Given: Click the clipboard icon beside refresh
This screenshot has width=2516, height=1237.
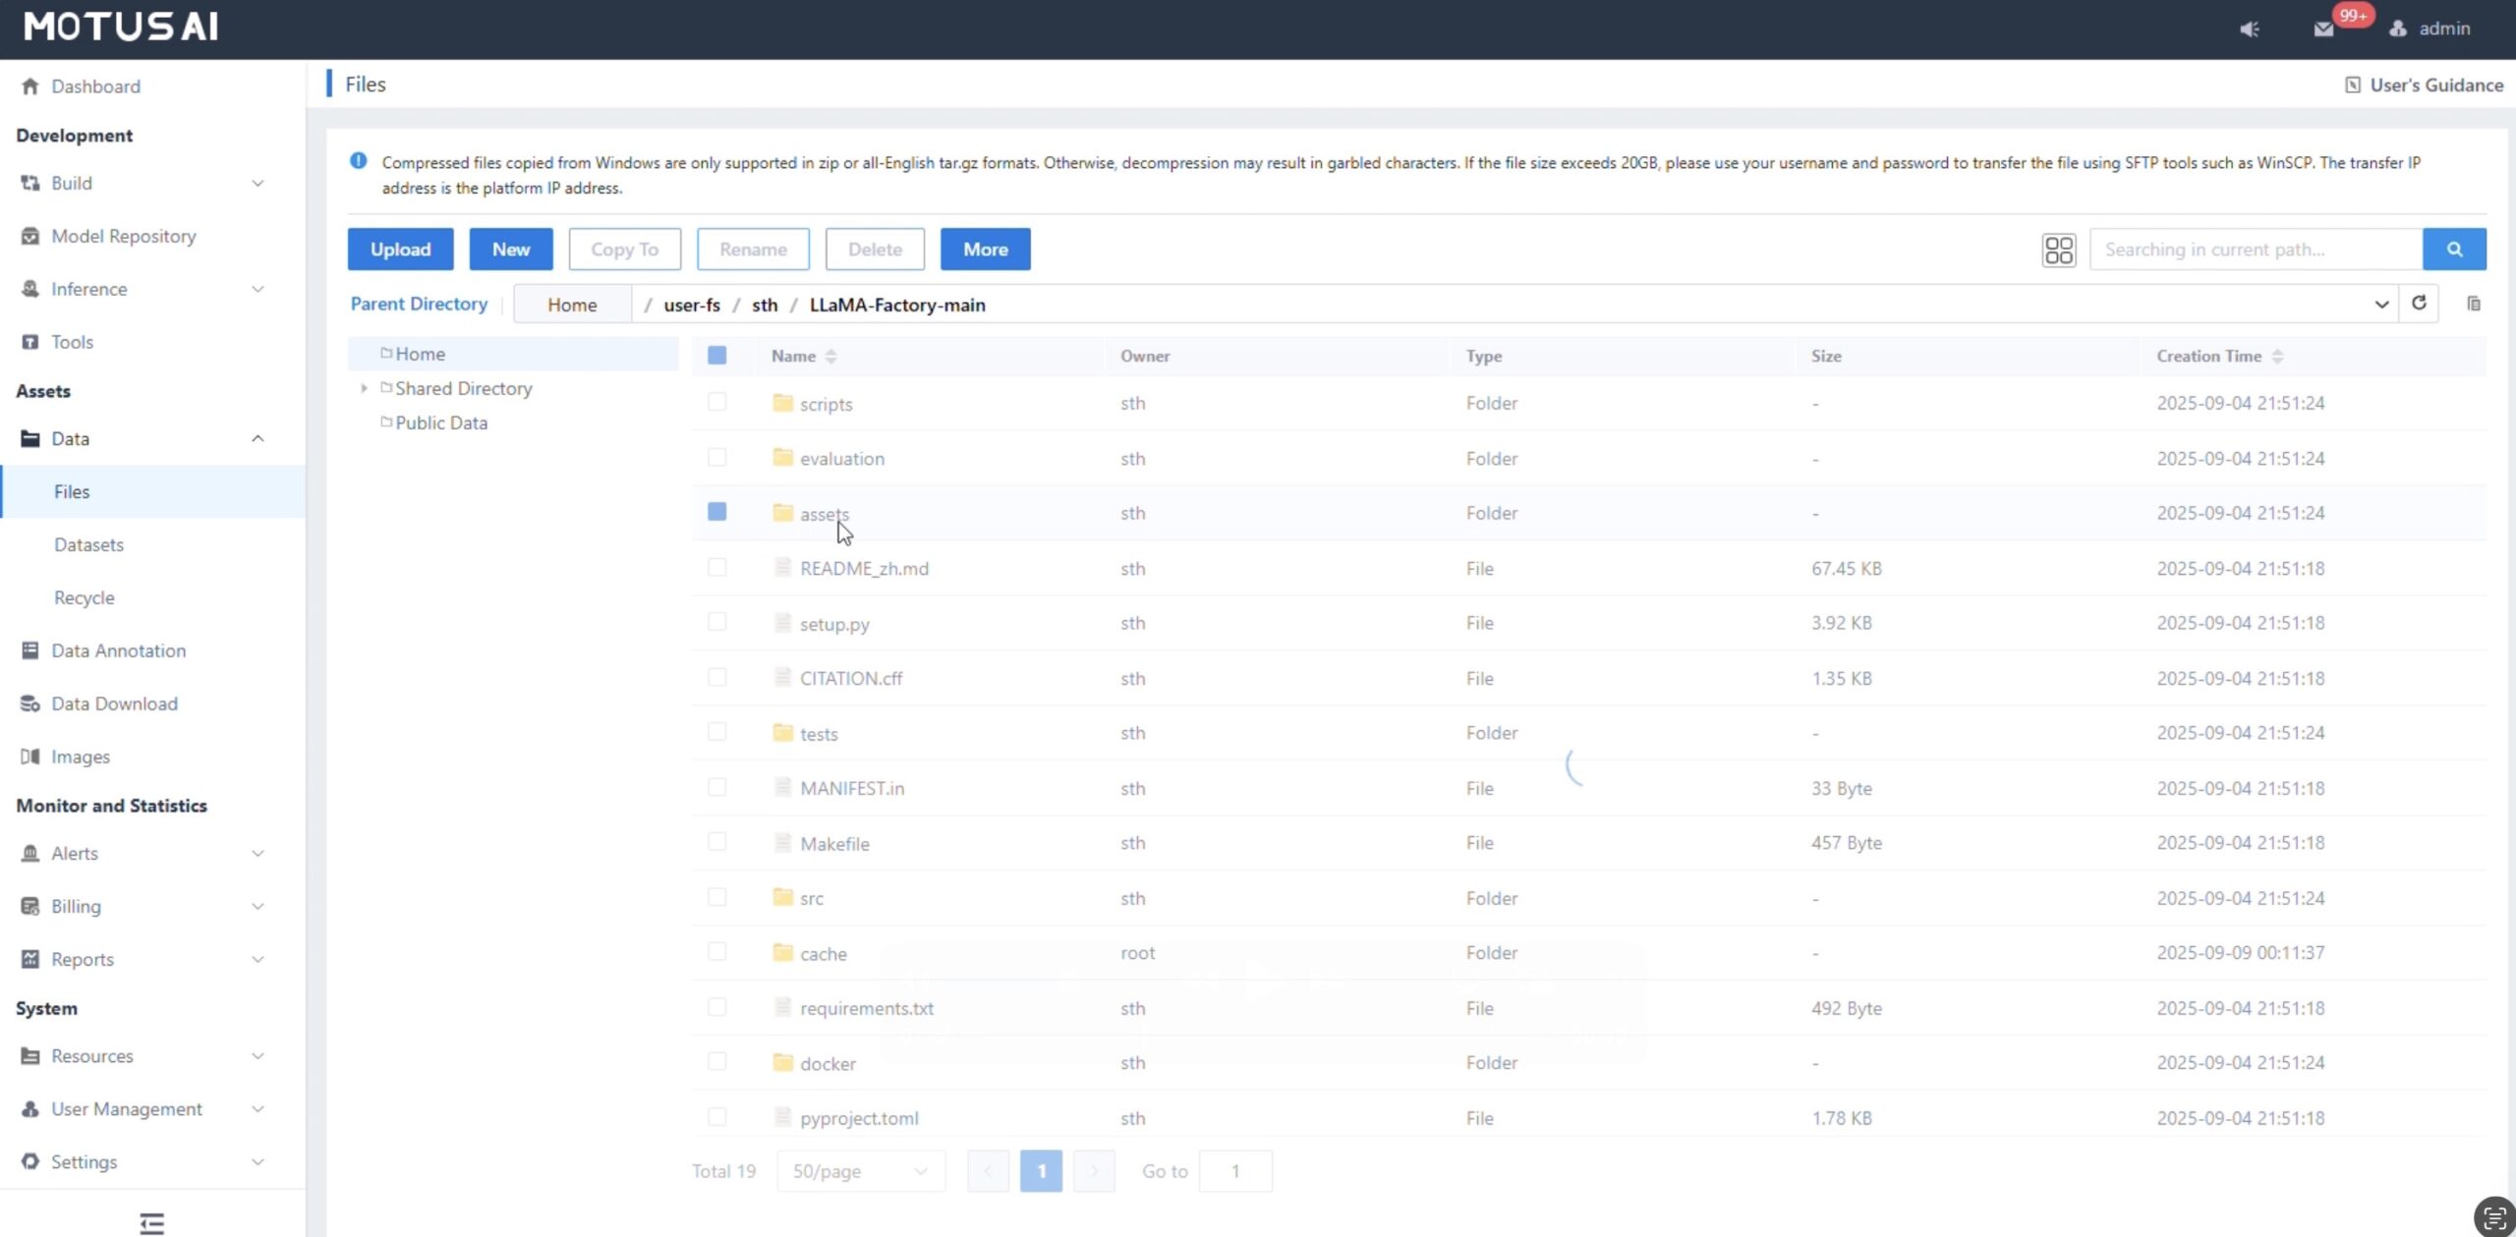Looking at the screenshot, I should [2473, 304].
